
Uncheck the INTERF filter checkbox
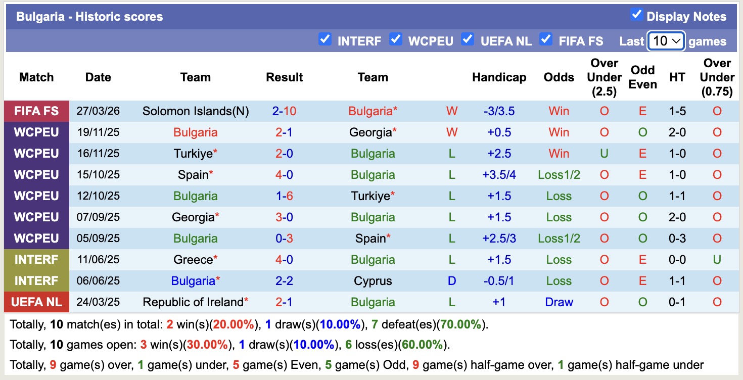pyautogui.click(x=325, y=39)
